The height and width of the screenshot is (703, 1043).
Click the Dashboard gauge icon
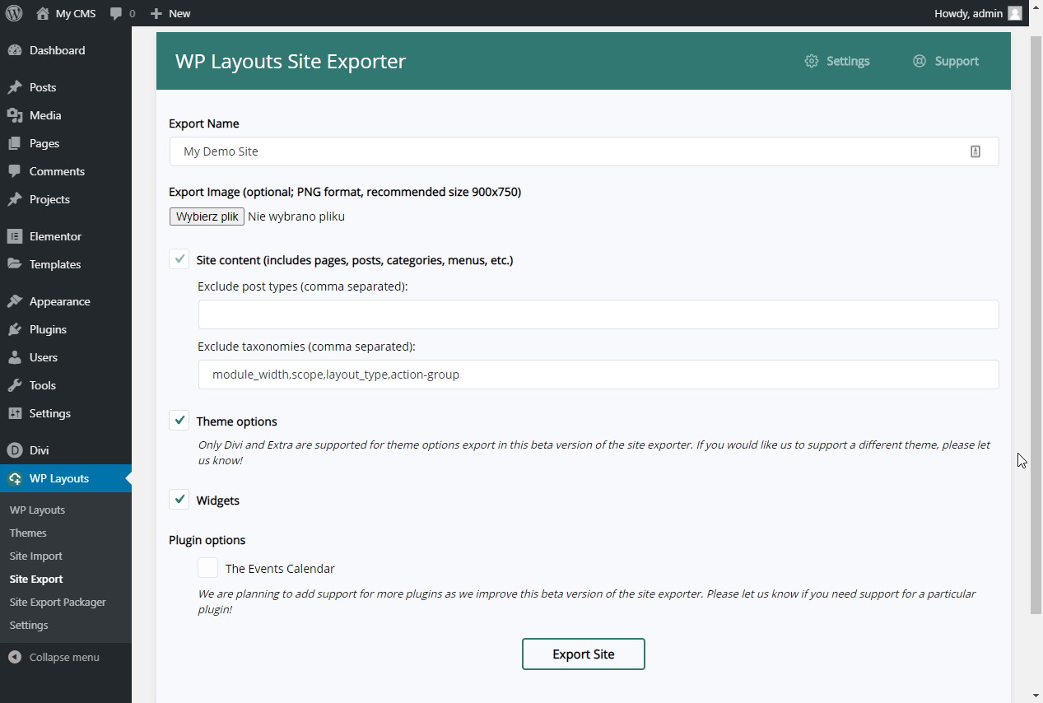(x=15, y=50)
